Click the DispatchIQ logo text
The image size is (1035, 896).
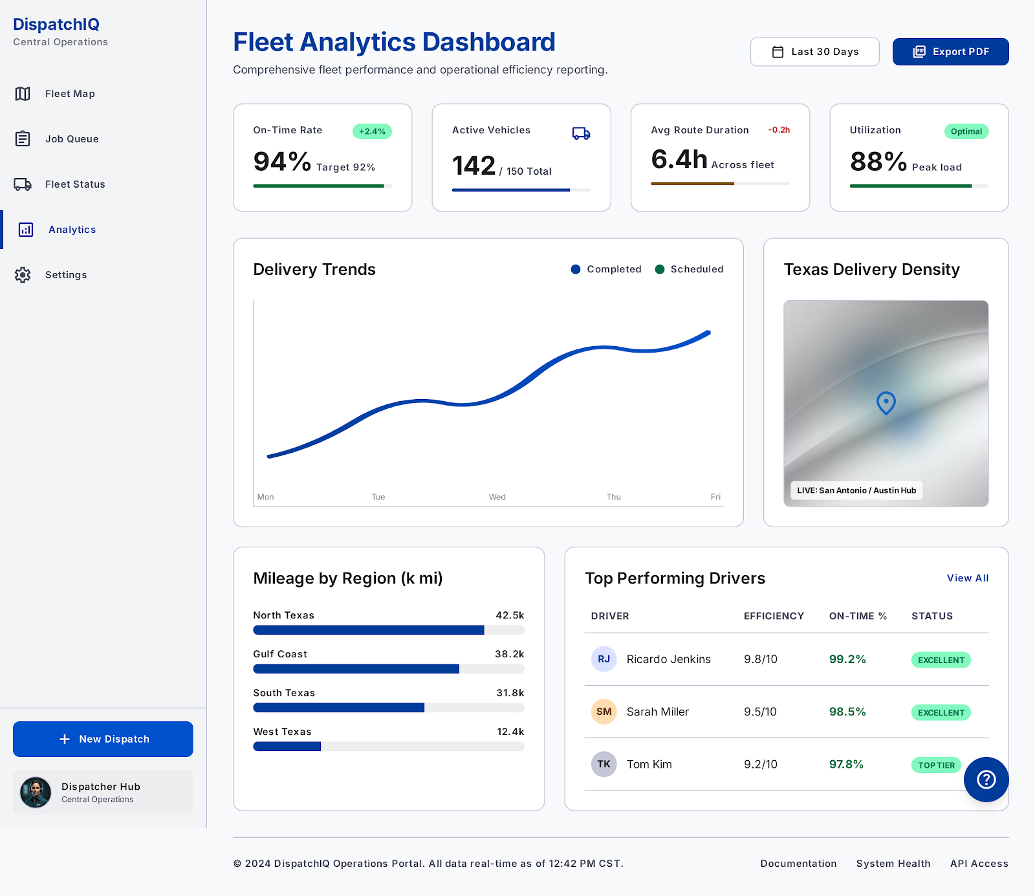[56, 24]
